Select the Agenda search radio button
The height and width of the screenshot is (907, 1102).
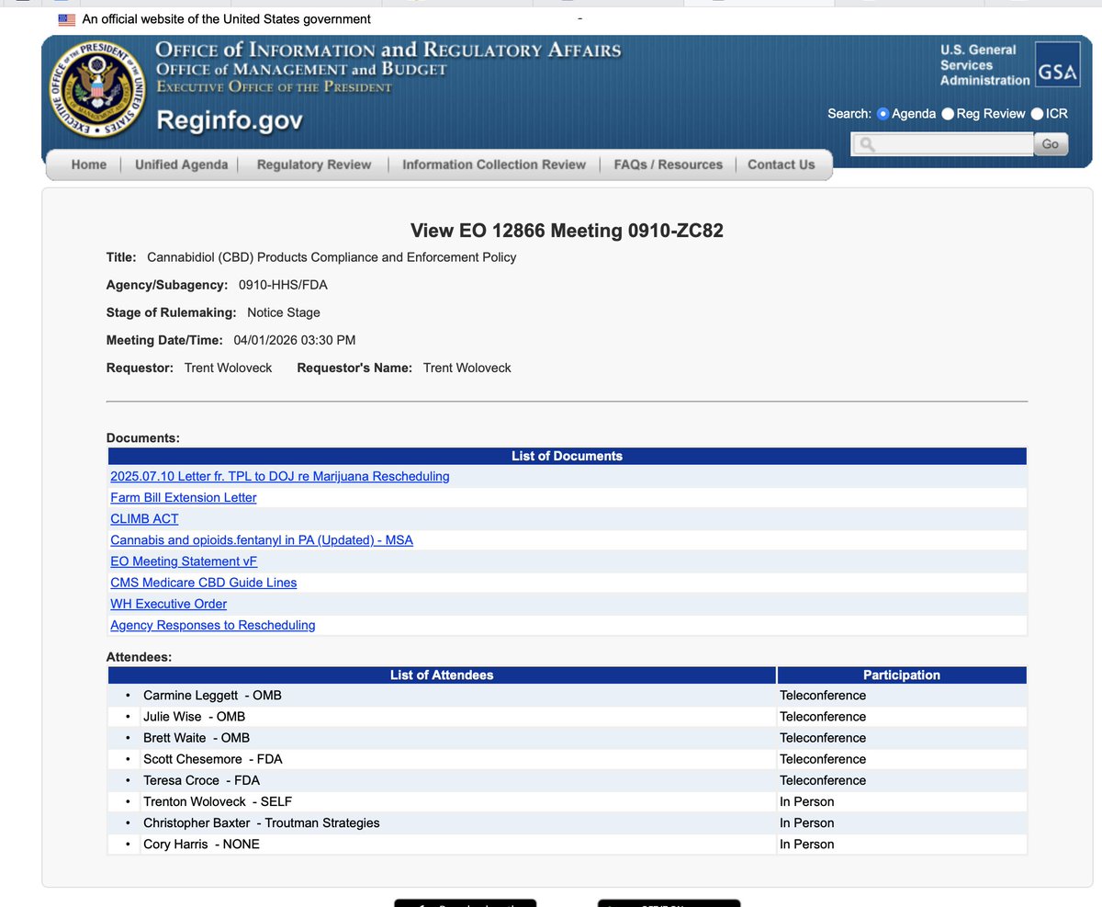(x=883, y=114)
